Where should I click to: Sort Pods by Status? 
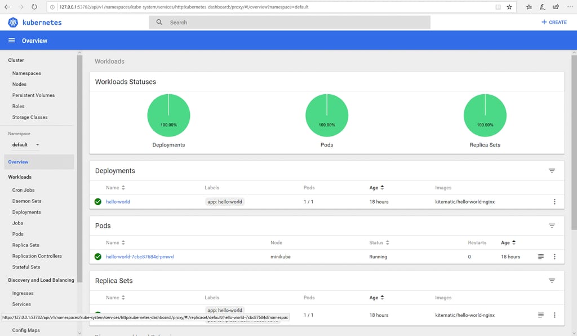(x=379, y=242)
